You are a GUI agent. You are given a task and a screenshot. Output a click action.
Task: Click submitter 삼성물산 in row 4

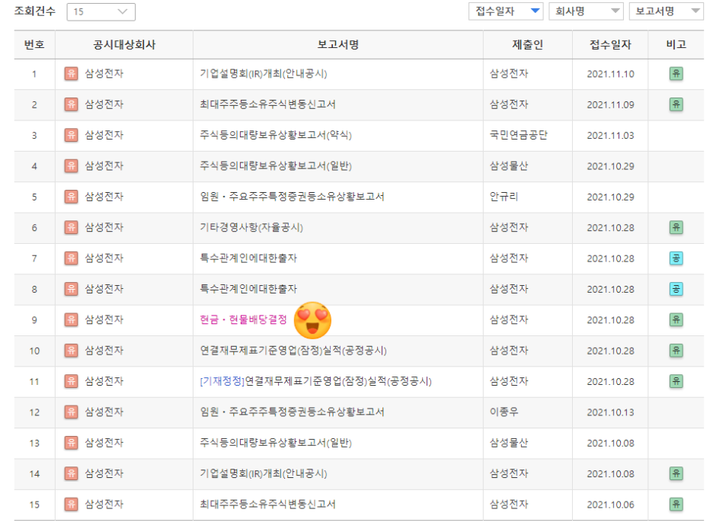(x=509, y=166)
